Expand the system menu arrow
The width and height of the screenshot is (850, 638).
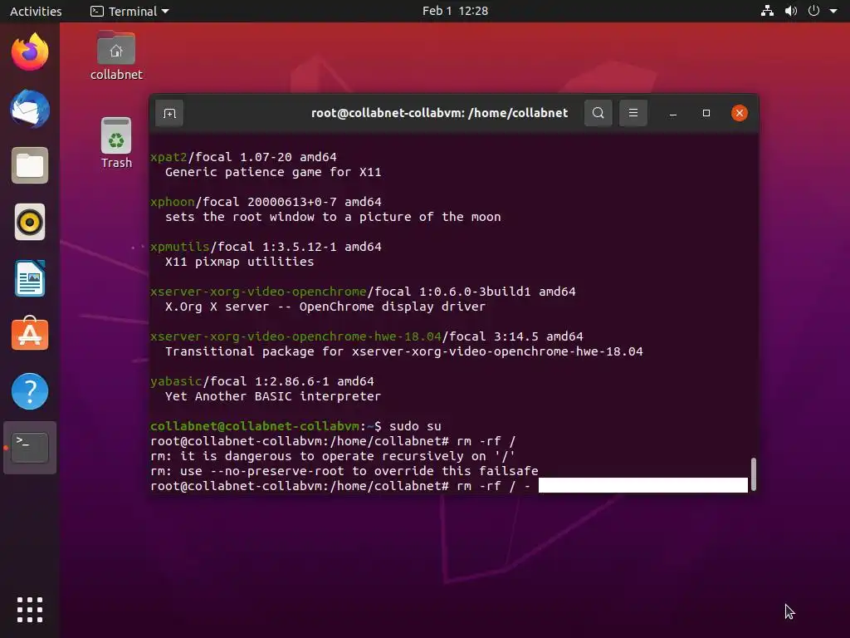pos(833,11)
